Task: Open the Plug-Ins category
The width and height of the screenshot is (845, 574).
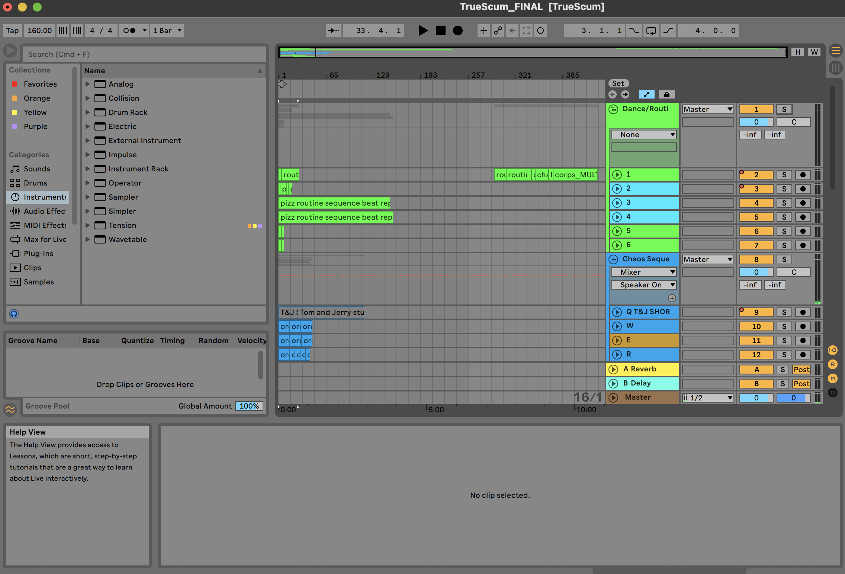Action: coord(38,254)
